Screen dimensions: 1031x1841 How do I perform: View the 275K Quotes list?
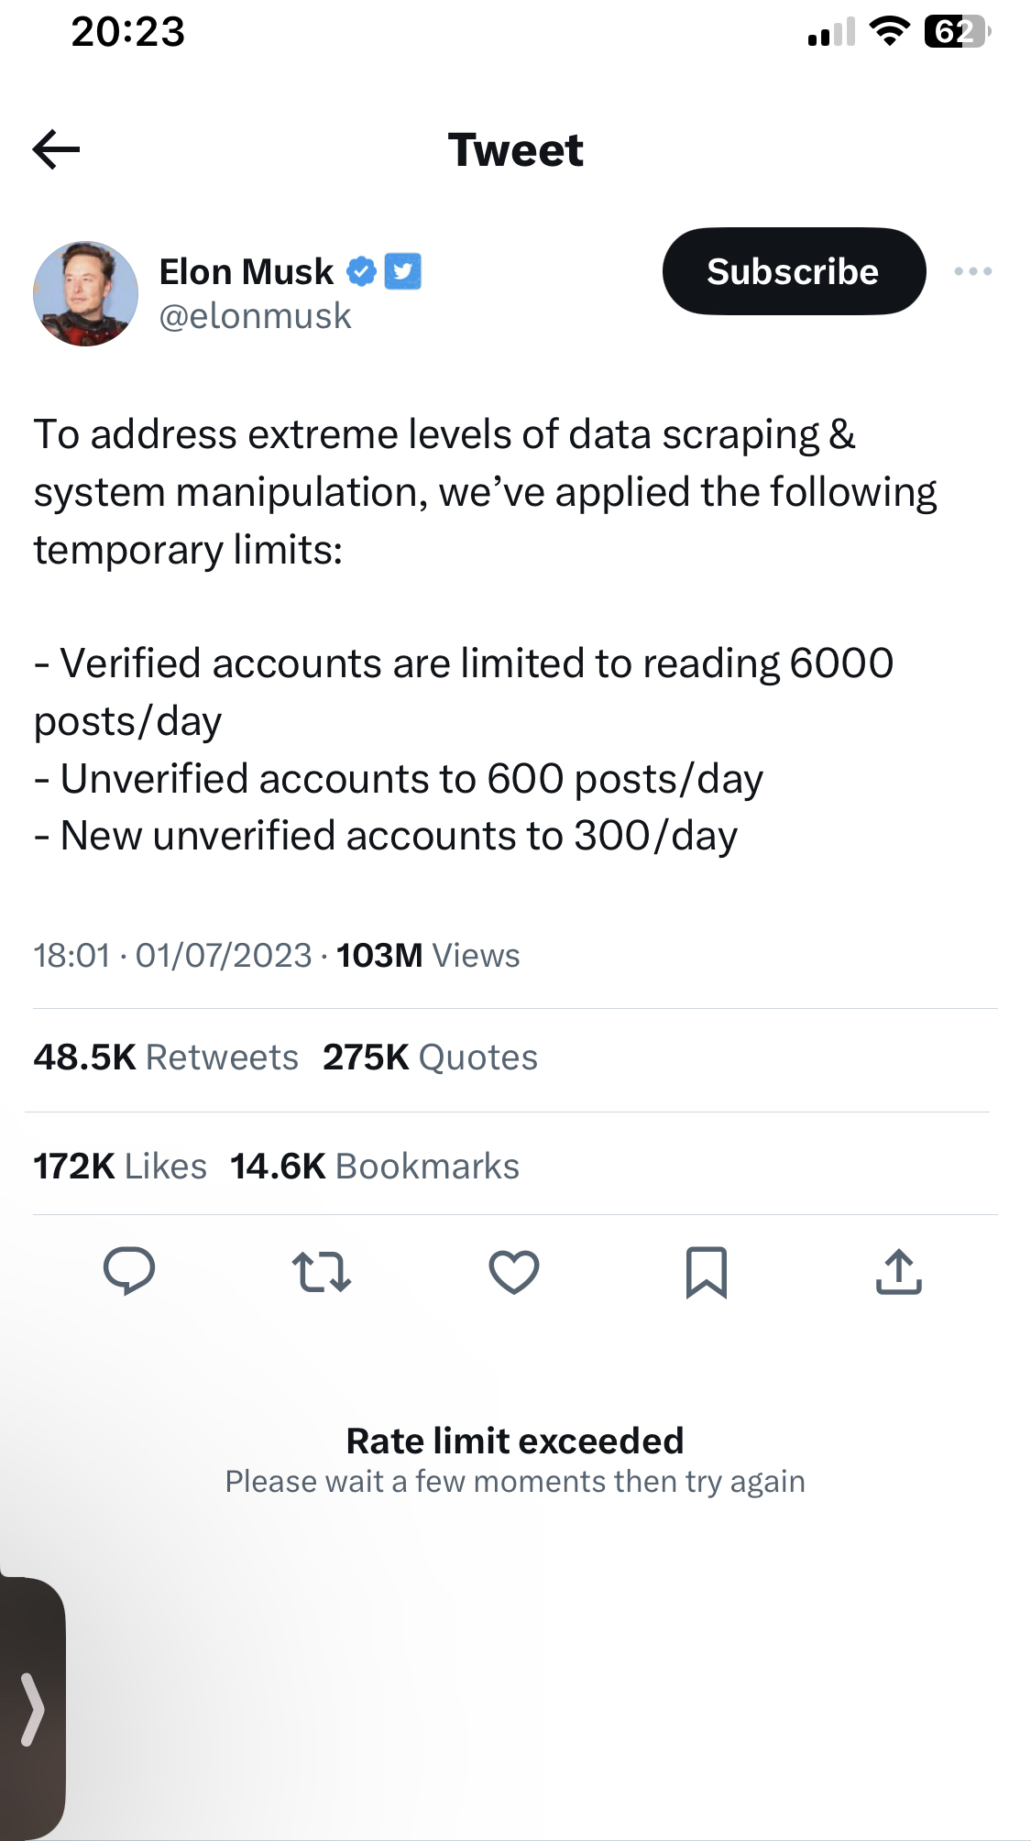tap(430, 1057)
